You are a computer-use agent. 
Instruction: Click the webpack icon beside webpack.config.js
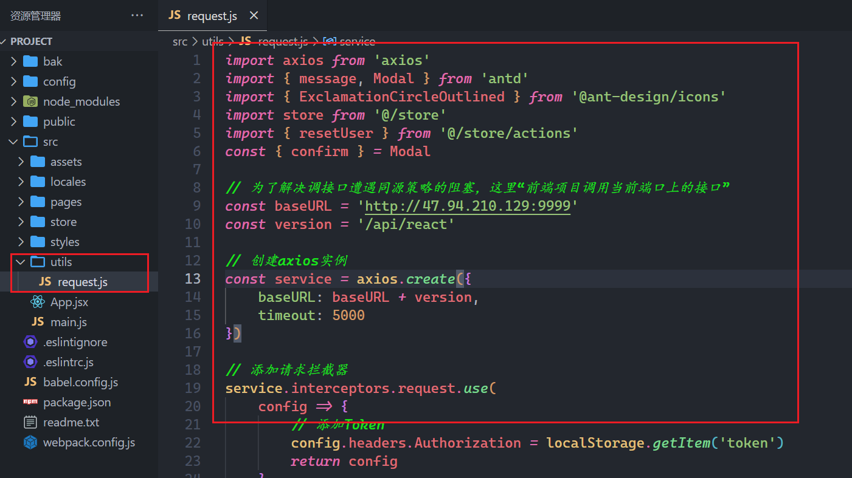30,442
